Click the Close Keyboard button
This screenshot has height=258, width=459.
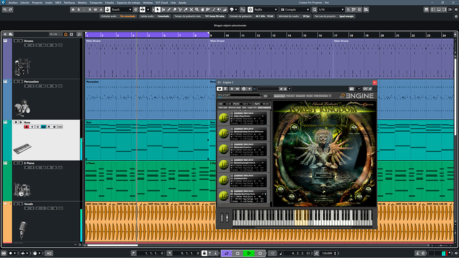[264, 107]
